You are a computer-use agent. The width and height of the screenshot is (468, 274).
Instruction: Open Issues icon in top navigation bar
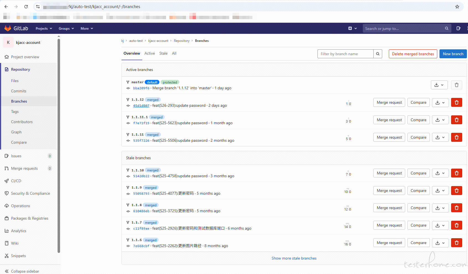(x=458, y=28)
